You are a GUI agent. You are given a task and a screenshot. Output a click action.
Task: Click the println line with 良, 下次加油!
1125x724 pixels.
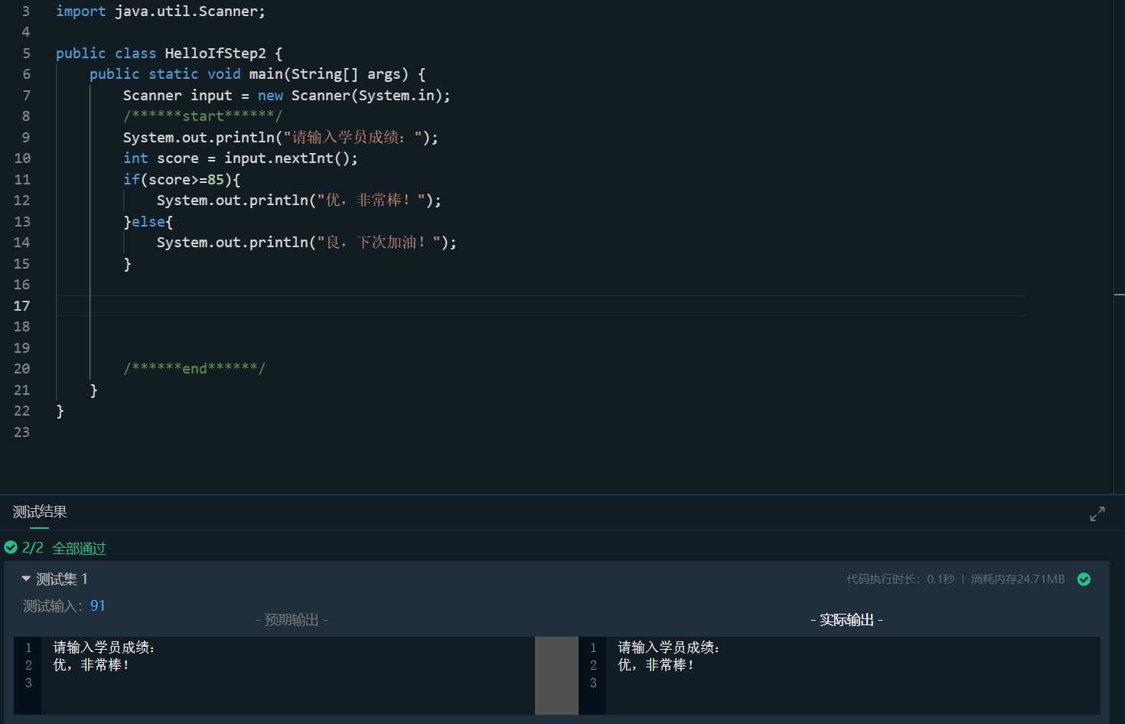tap(307, 243)
